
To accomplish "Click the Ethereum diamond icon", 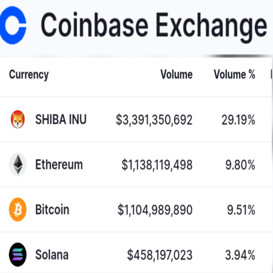I will tap(18, 164).
